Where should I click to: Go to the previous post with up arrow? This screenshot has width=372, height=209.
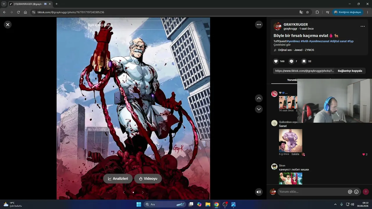pyautogui.click(x=259, y=98)
